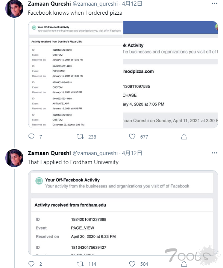Reply to the Fordham University tweet
This screenshot has width=223, height=268.
[32, 264]
